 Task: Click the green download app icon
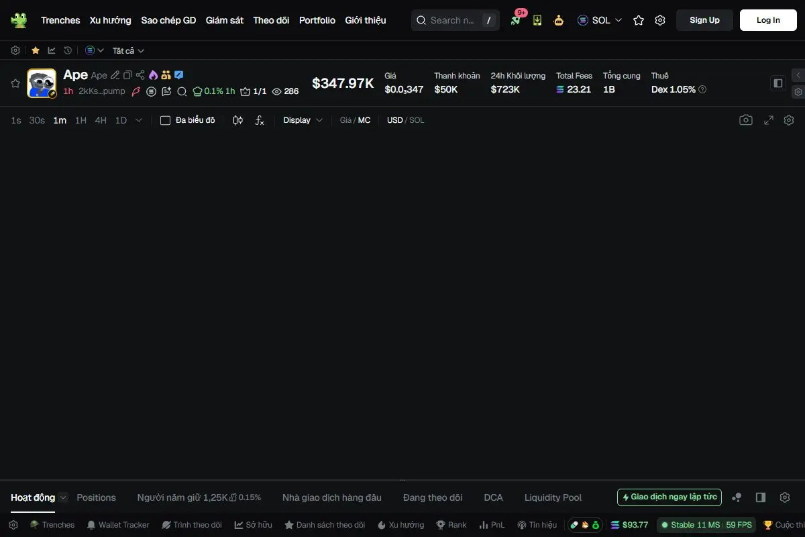537,20
